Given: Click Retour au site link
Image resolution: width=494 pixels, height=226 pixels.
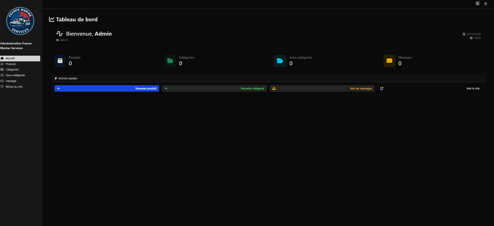Looking at the screenshot, I should pyautogui.click(x=14, y=87).
